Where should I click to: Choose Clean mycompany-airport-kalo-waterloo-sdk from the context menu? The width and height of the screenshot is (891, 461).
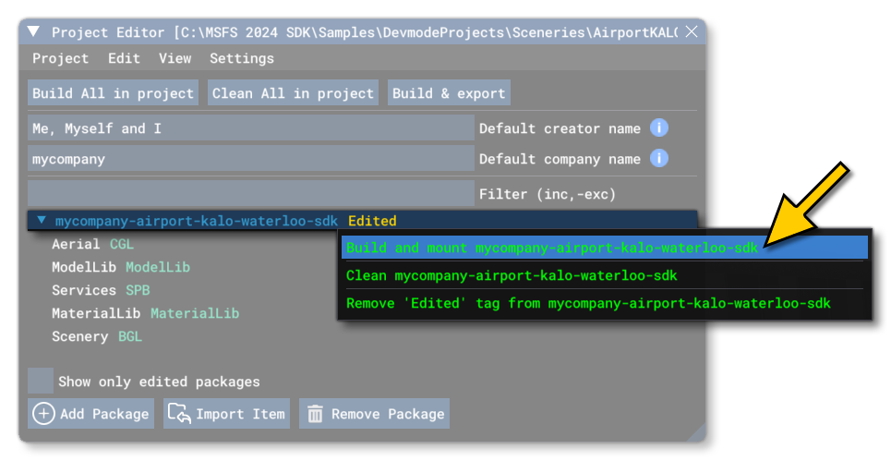point(605,275)
